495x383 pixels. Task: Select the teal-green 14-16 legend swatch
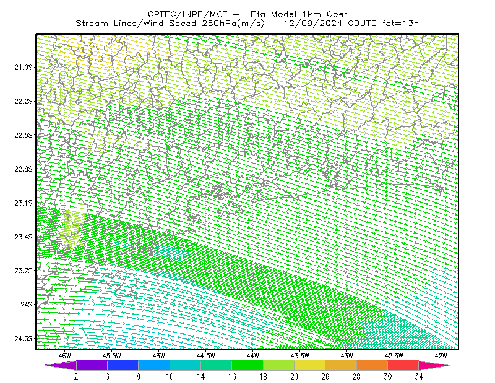point(216,365)
